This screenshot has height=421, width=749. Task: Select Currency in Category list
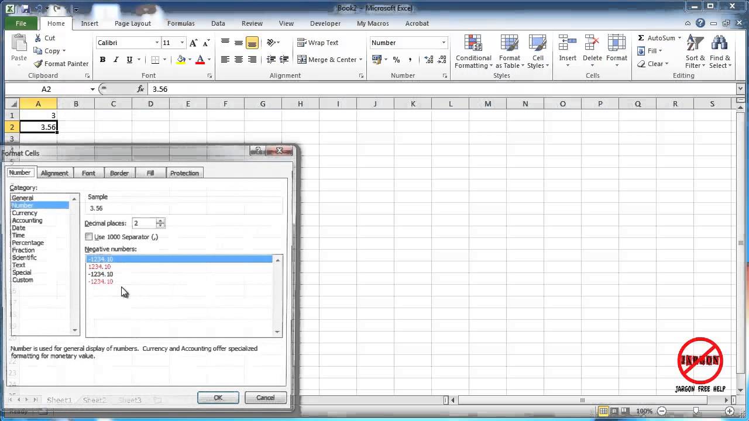25,213
